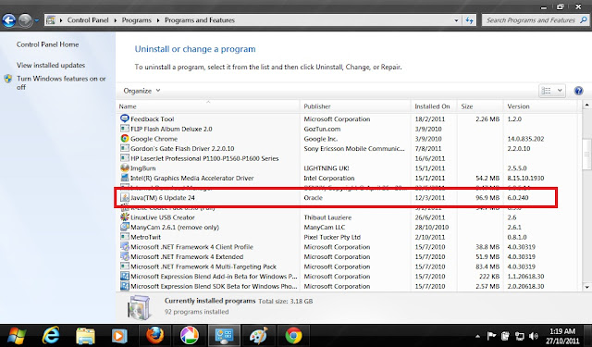Open recent pages dropdown beside Forward arrow
This screenshot has height=347, width=592.
pos(37,20)
